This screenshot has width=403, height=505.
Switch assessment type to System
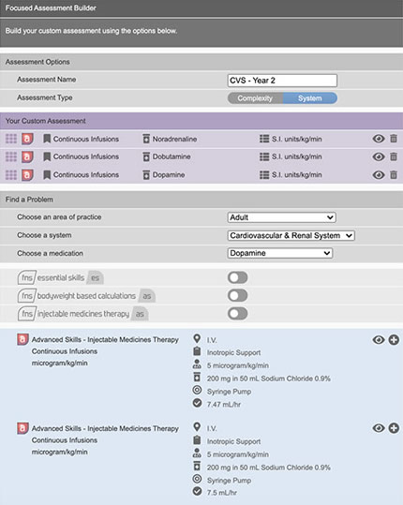pyautogui.click(x=310, y=98)
